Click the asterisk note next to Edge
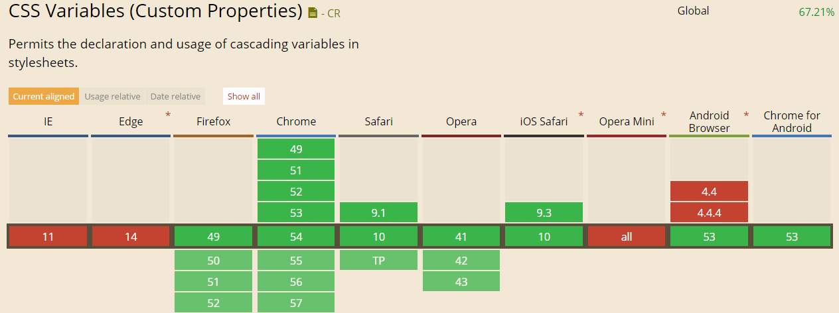The image size is (839, 313). tap(168, 115)
